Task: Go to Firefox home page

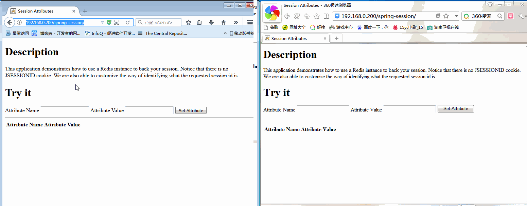Action: pos(224,22)
